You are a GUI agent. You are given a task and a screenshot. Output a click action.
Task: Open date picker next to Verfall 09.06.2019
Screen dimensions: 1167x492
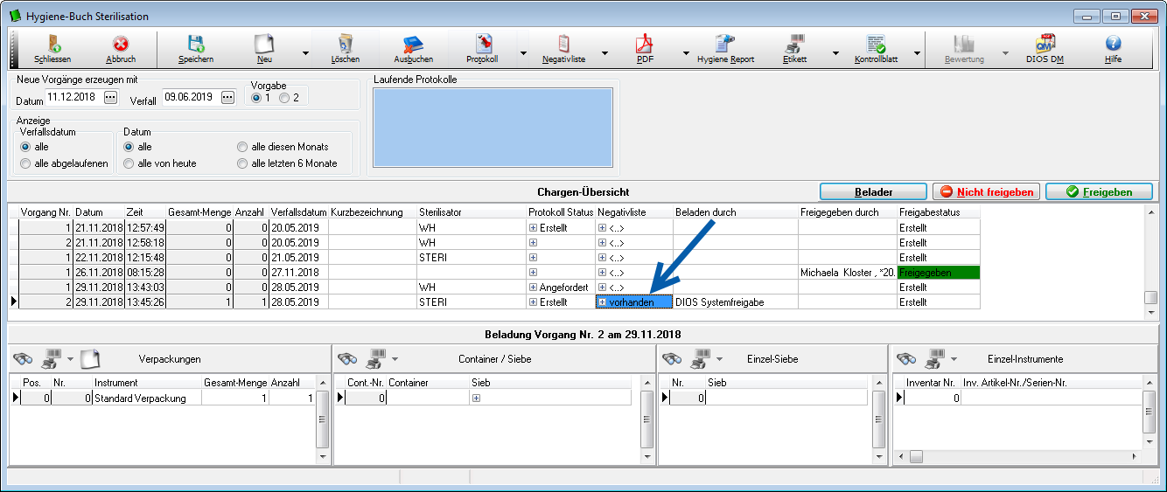pyautogui.click(x=227, y=98)
